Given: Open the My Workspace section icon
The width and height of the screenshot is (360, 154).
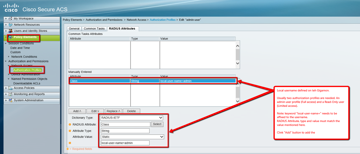Looking at the screenshot, I should coord(10,18).
